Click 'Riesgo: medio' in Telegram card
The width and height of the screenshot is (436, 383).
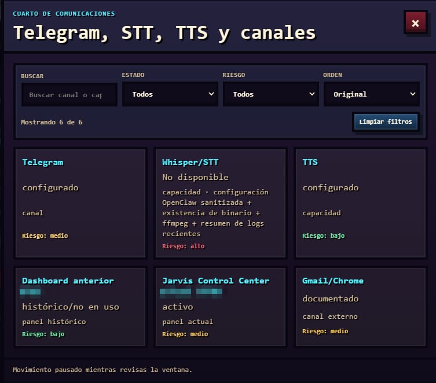(x=45, y=235)
